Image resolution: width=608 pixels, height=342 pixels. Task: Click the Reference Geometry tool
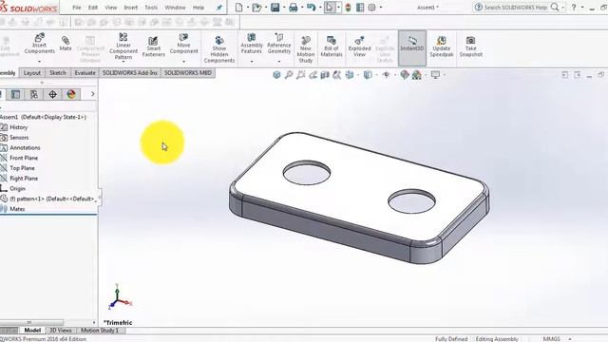pos(278,44)
